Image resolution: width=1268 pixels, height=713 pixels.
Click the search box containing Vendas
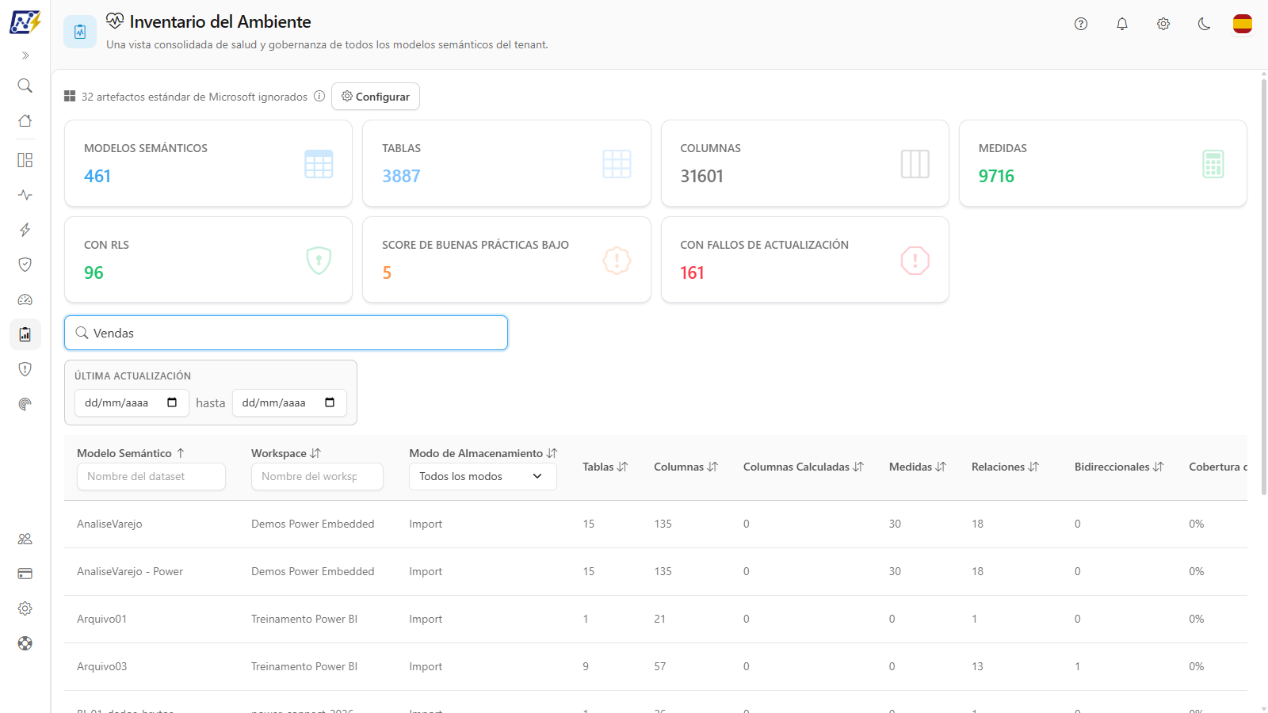[x=286, y=333]
